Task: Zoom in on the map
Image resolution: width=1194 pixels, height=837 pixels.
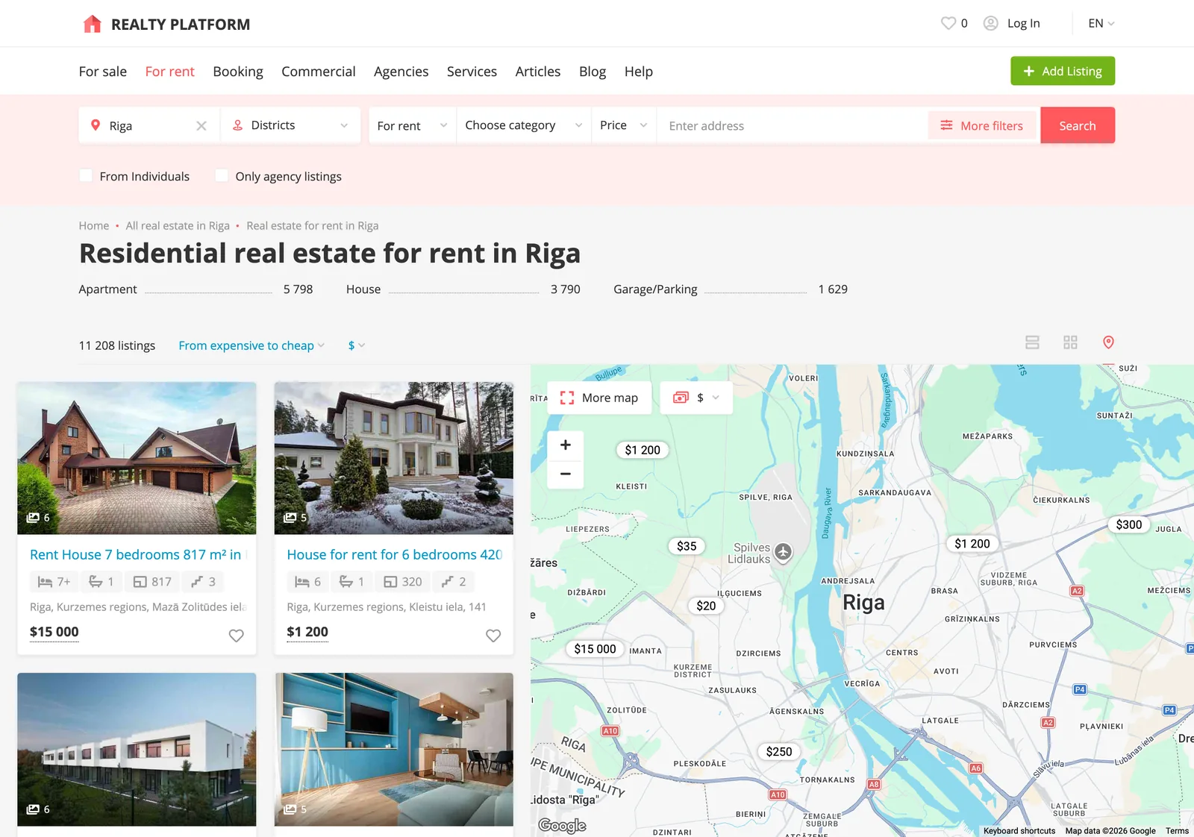Action: (566, 445)
